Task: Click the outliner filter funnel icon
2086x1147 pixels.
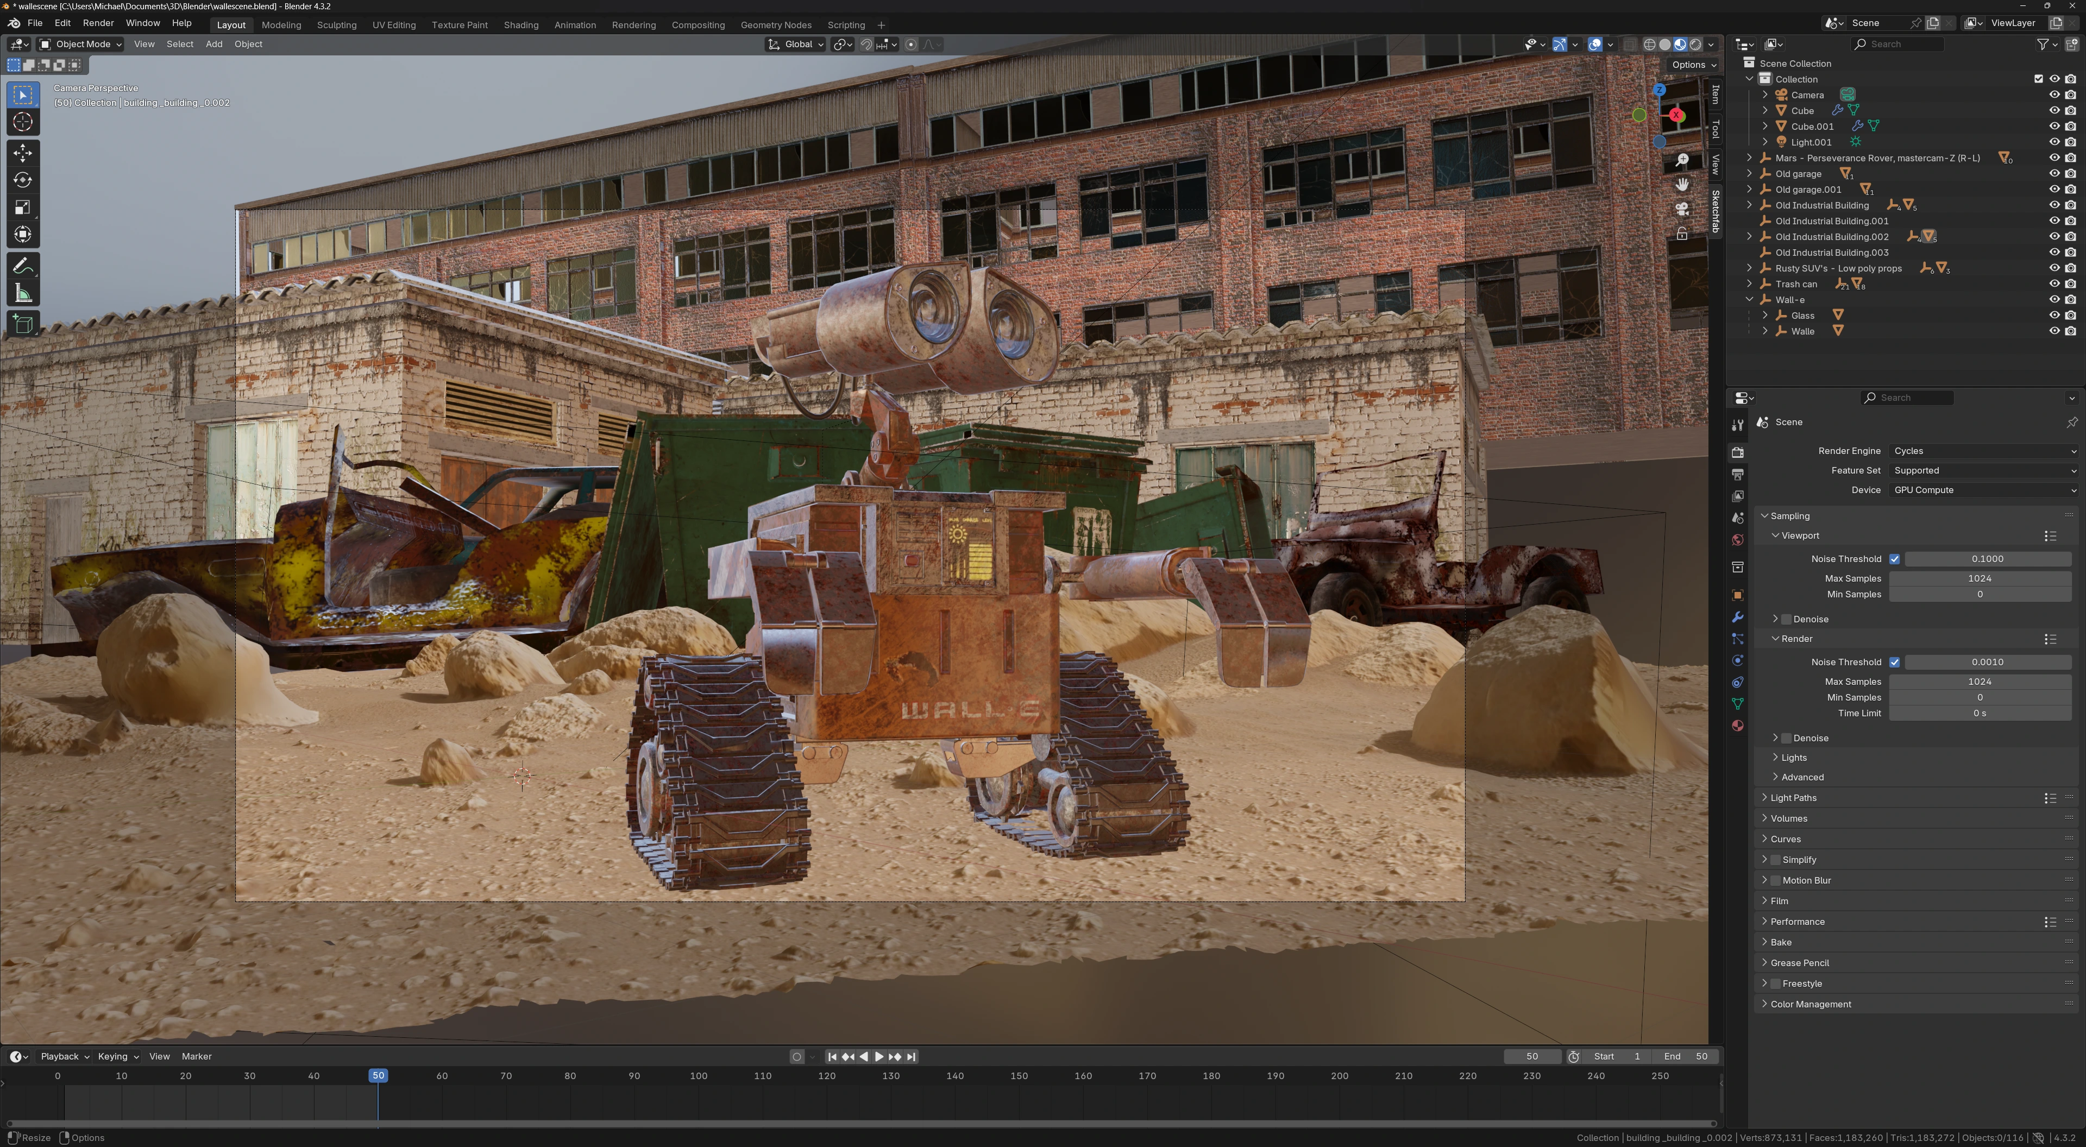Action: [x=2043, y=45]
